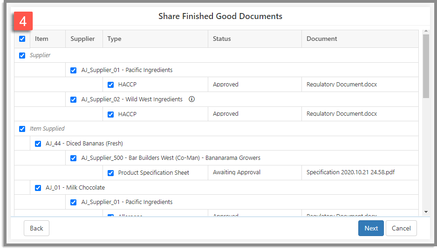Click the Back button
This screenshot has width=437, height=250.
pos(36,228)
